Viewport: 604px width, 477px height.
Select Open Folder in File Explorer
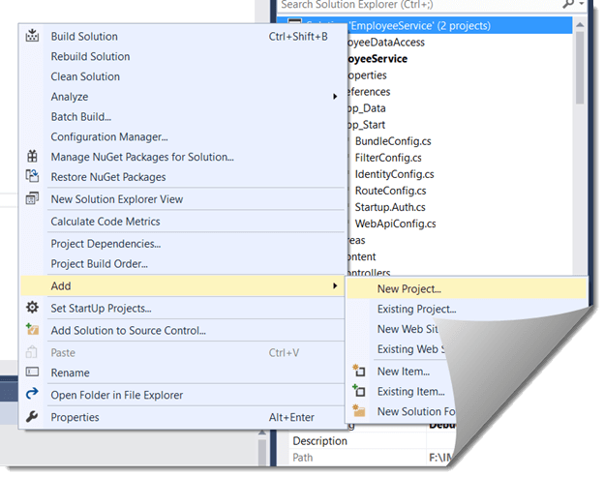pyautogui.click(x=183, y=395)
